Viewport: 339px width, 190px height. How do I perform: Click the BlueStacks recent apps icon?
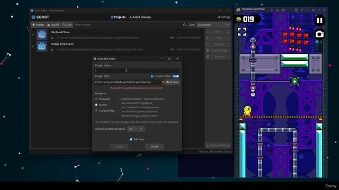pyautogui.click(x=283, y=10)
